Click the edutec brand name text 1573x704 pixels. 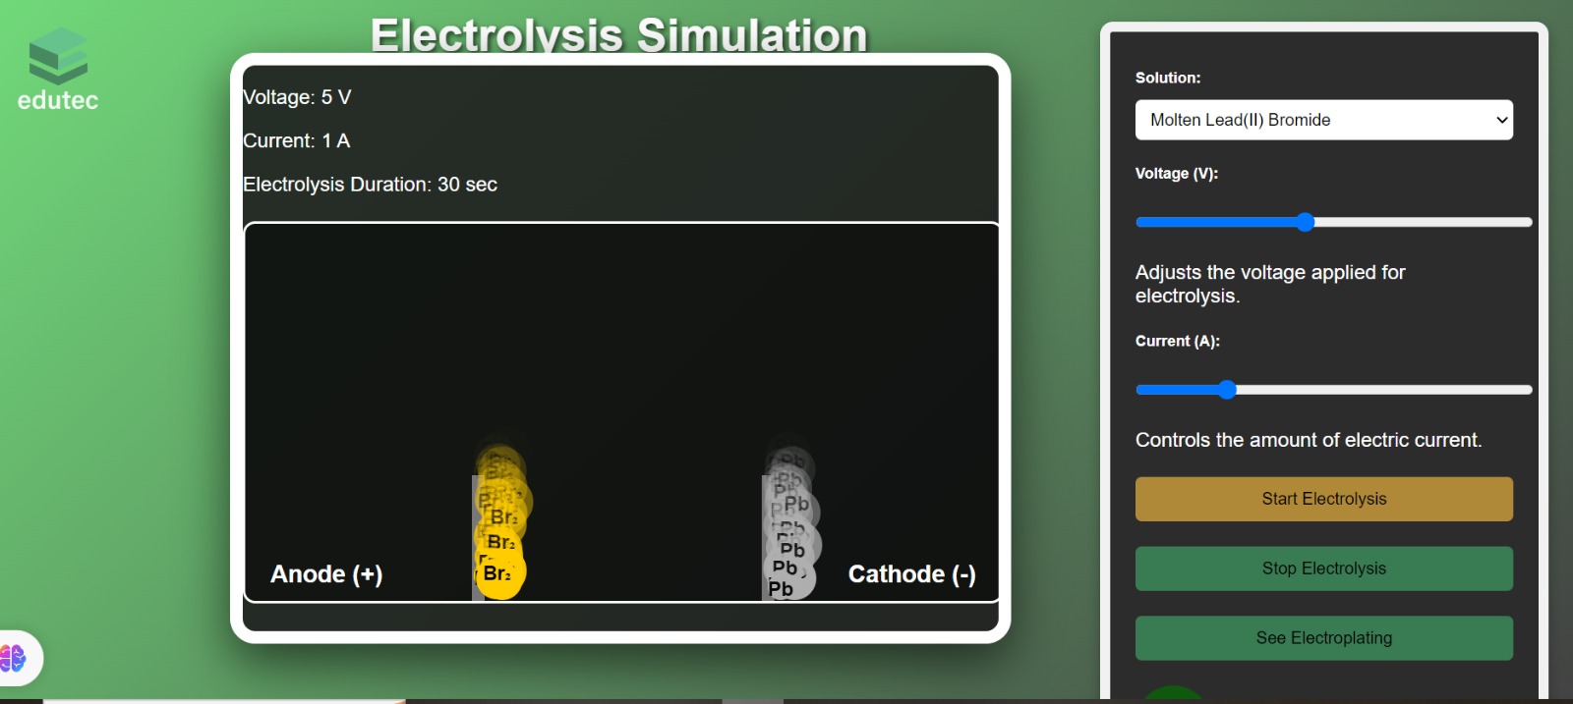click(58, 100)
